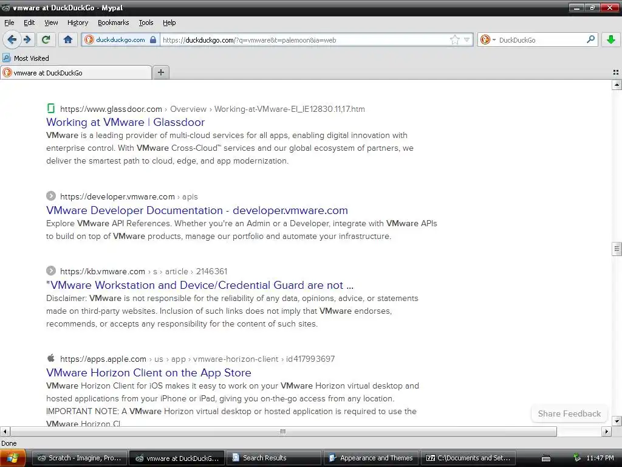This screenshot has height=467, width=622.
Task: Switch to Scratch - Imagine taskbar window
Action: click(x=79, y=458)
